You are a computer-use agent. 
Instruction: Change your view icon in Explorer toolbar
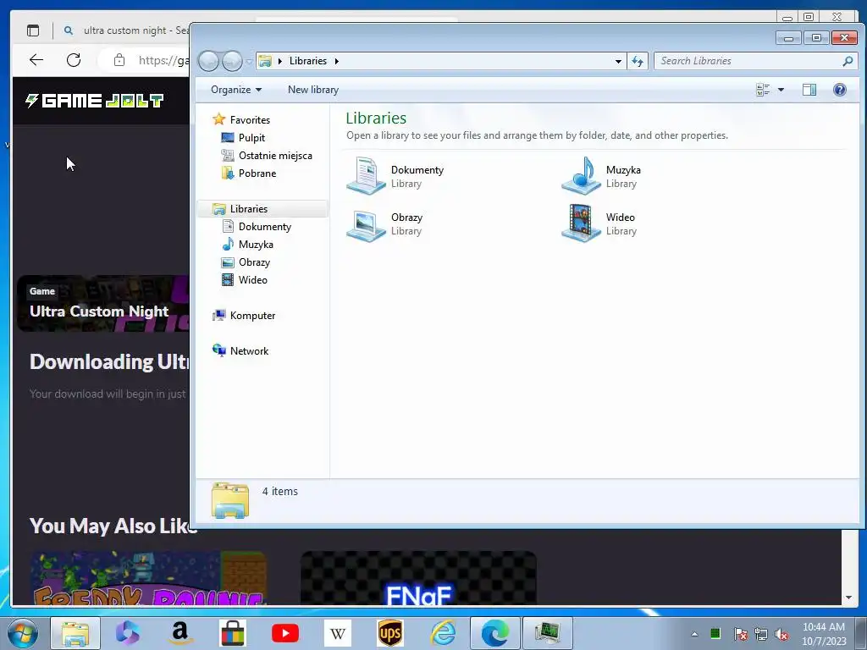click(x=763, y=90)
